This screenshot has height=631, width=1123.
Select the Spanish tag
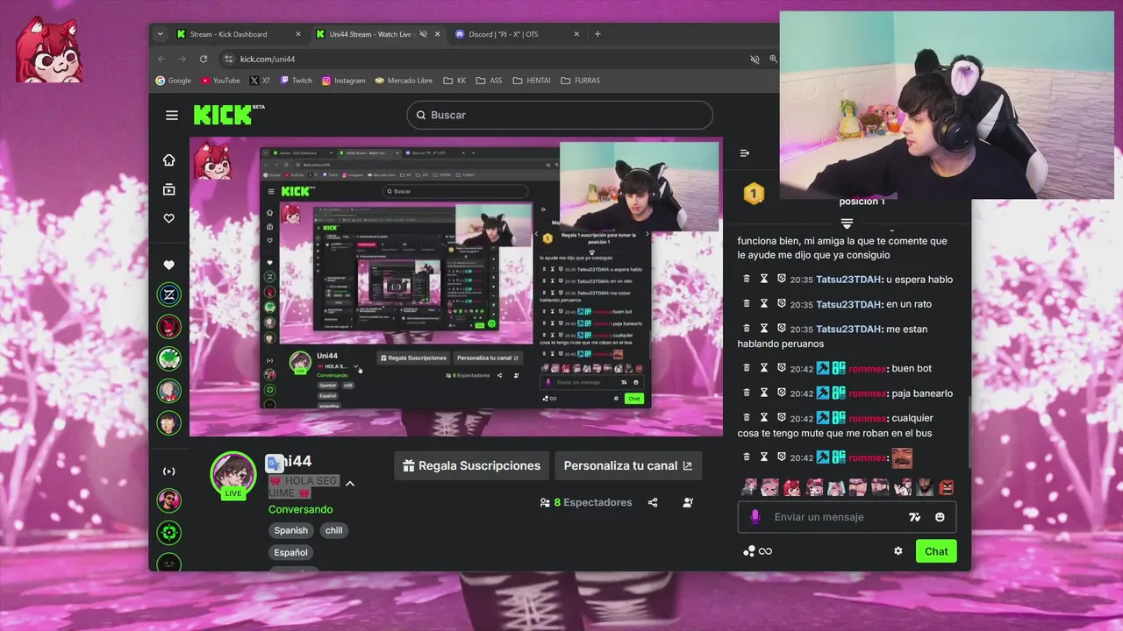[290, 530]
